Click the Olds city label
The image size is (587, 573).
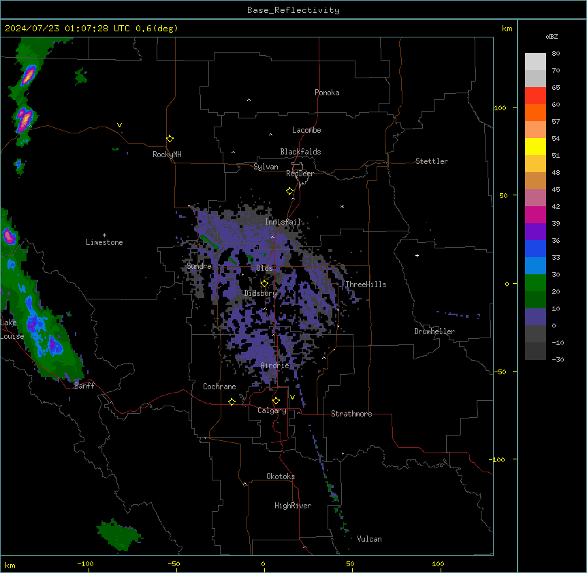tap(264, 268)
